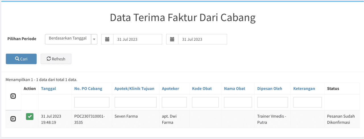Click the Keterangan filter input
The width and height of the screenshot is (364, 139).
307,102
